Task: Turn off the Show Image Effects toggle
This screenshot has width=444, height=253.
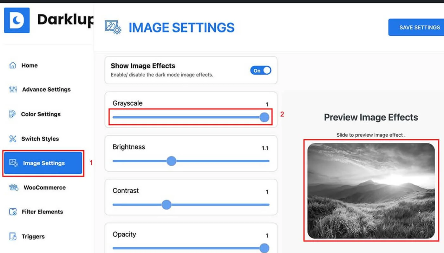Action: point(261,71)
